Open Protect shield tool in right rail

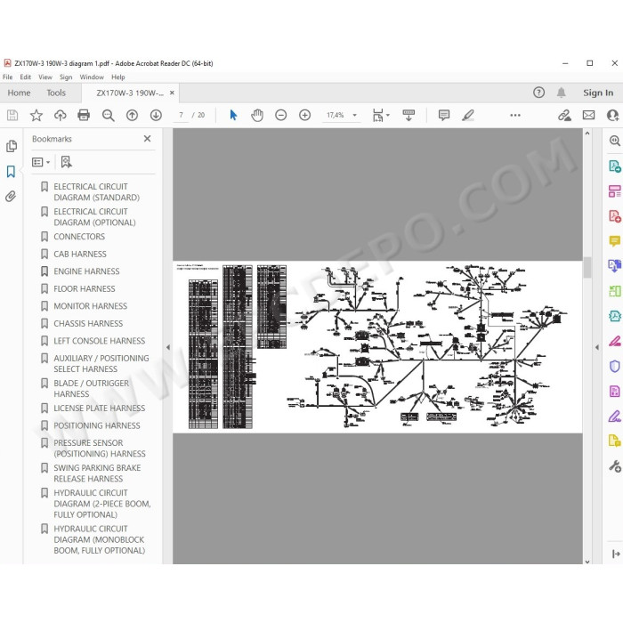615,366
